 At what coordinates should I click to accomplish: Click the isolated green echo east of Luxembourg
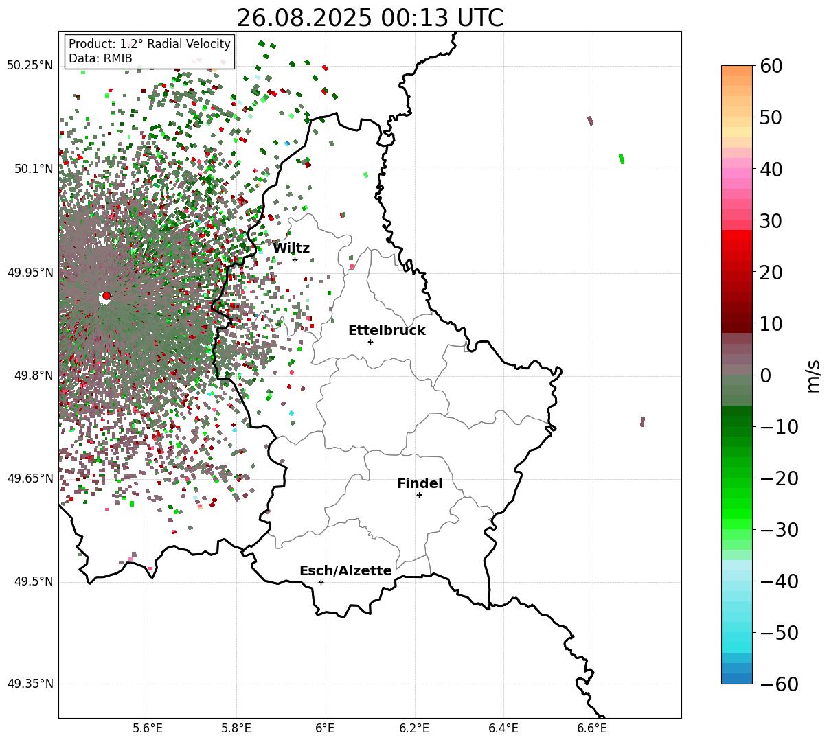[622, 159]
